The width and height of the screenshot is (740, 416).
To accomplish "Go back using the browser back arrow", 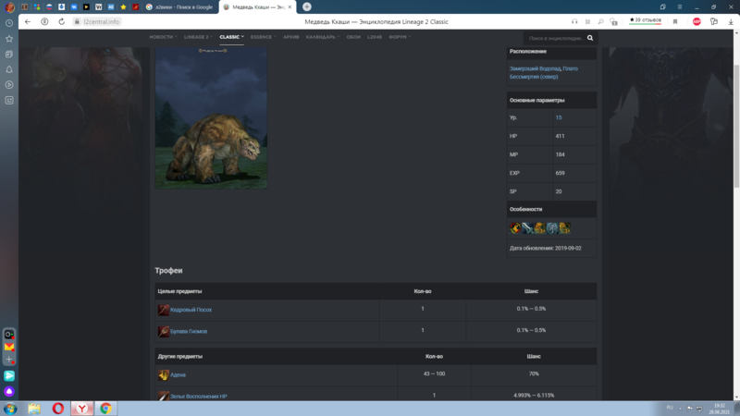I will [28, 21].
